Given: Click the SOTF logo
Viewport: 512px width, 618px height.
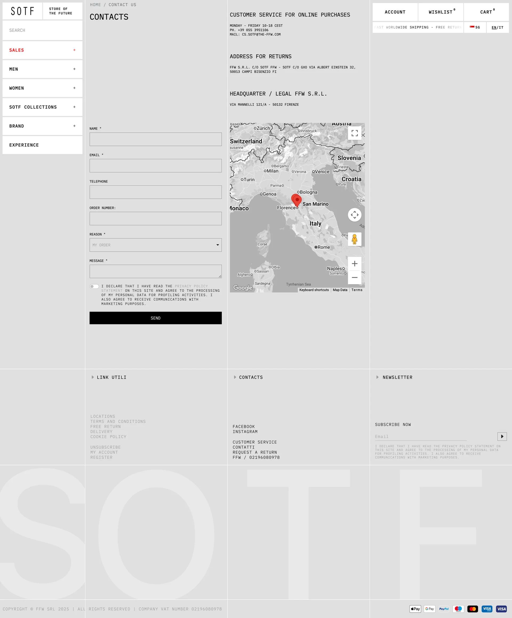Looking at the screenshot, I should pos(22,11).
